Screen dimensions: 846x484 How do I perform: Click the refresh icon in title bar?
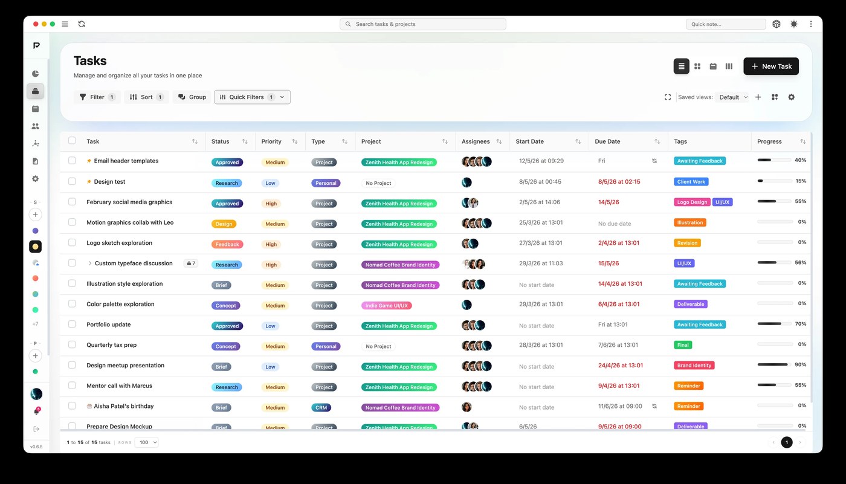tap(82, 24)
